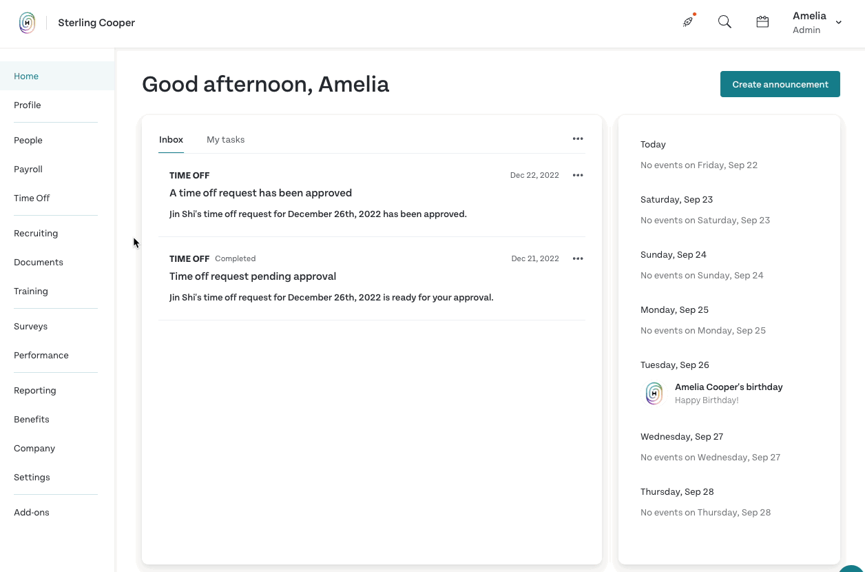Open the inbox panel more options ellipsis
Image resolution: width=865 pixels, height=572 pixels.
[x=578, y=139]
